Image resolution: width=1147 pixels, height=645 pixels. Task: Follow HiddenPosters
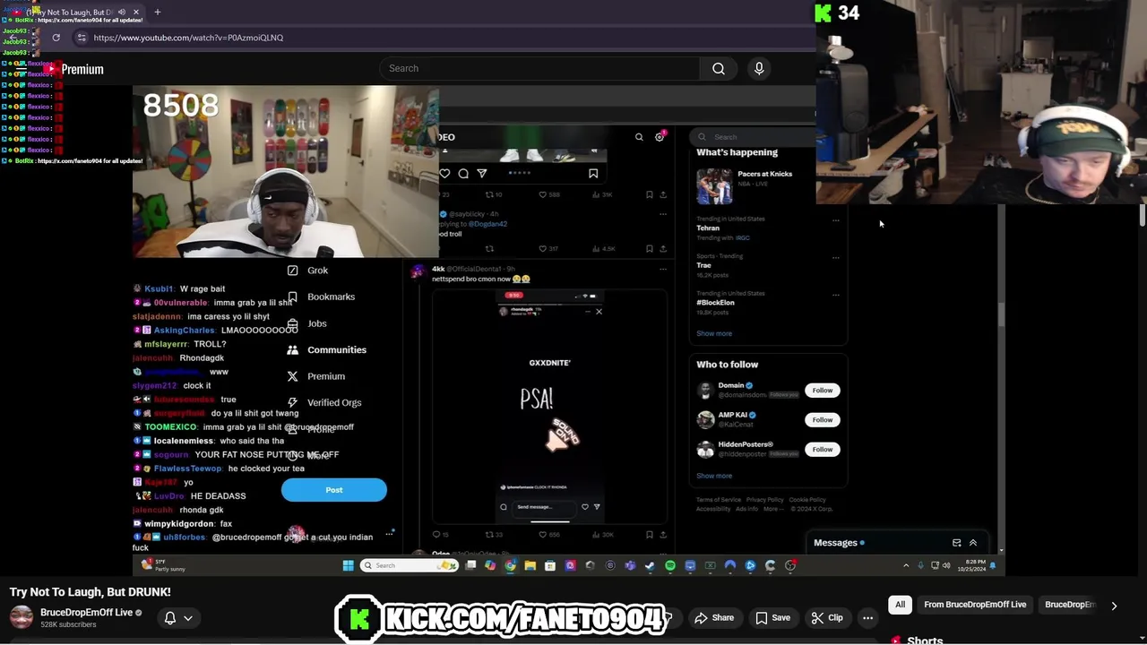click(x=823, y=450)
